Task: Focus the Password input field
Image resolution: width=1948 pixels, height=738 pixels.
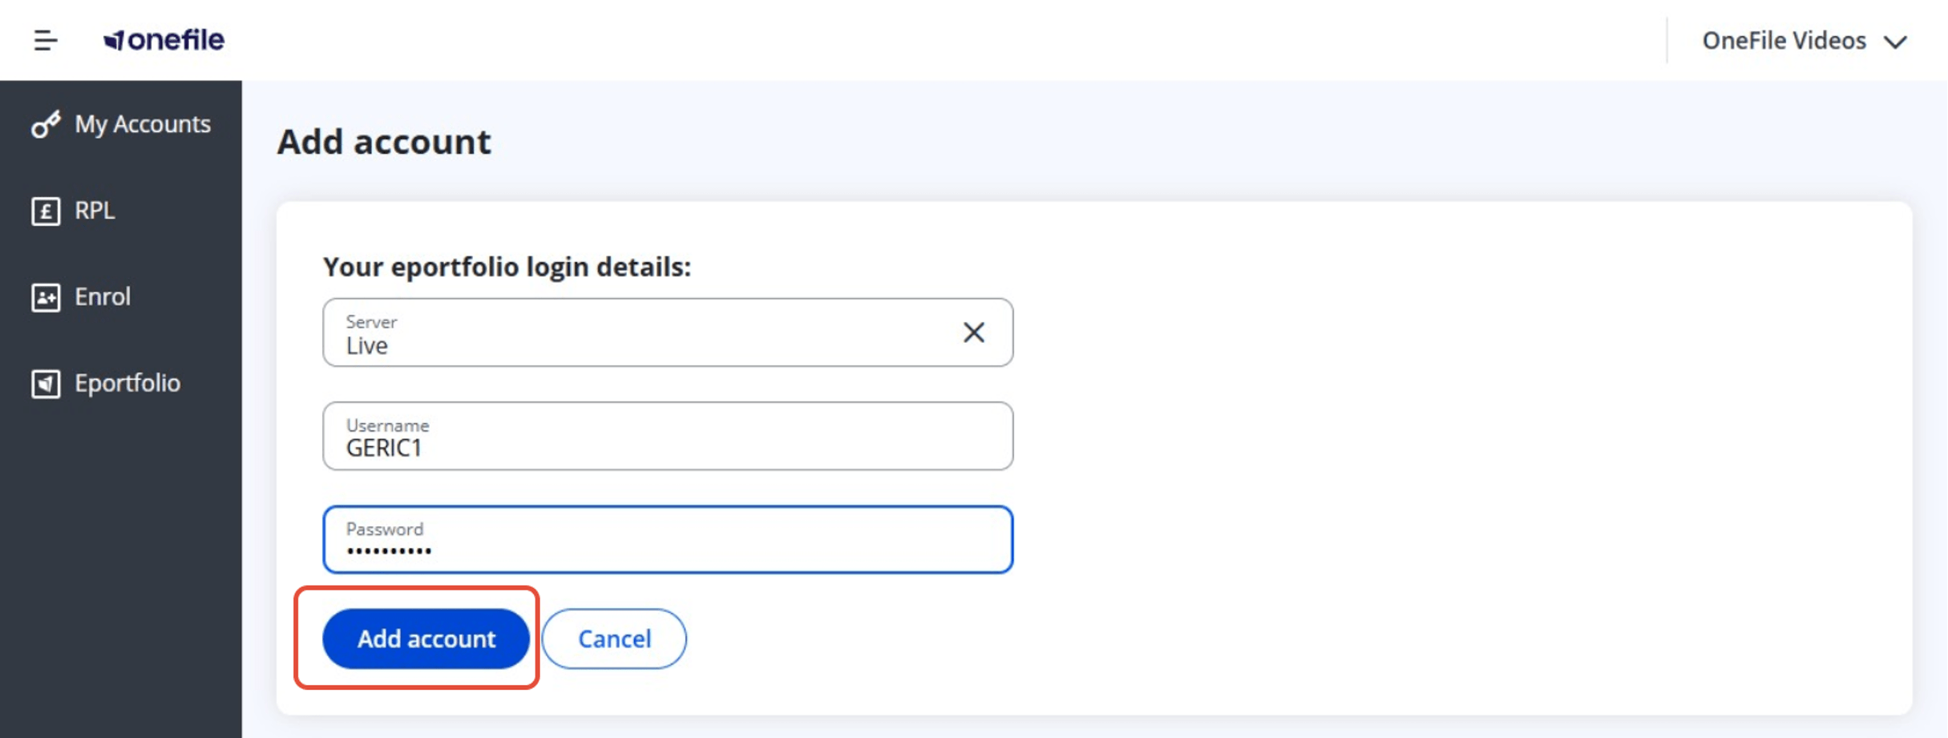Action: pyautogui.click(x=668, y=539)
